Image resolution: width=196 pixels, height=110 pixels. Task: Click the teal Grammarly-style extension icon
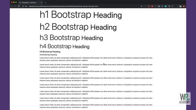tap(166, 6)
